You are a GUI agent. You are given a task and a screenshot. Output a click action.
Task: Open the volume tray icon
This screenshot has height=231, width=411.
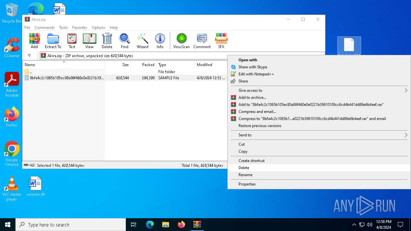pyautogui.click(x=370, y=225)
